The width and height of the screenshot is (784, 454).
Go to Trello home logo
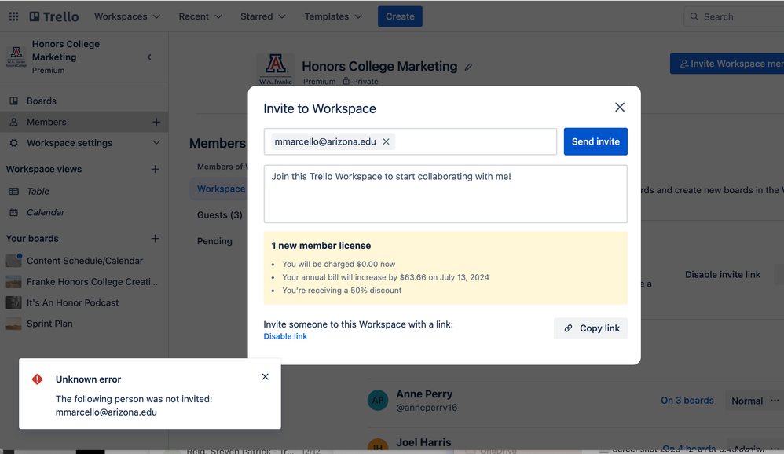point(54,16)
